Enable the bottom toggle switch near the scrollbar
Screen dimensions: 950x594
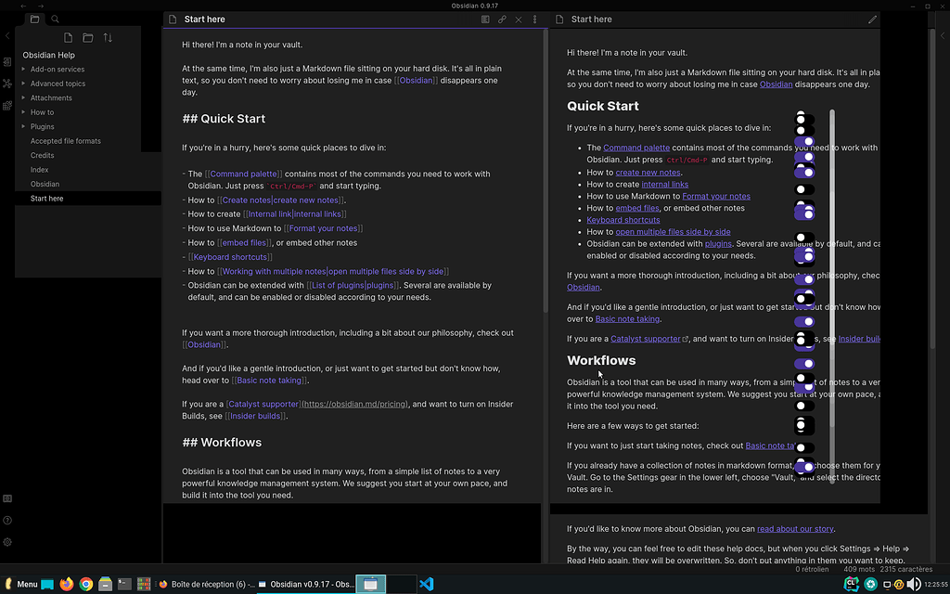point(803,466)
